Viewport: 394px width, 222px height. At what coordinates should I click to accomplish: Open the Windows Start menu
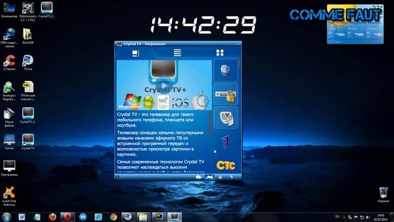coord(6,217)
